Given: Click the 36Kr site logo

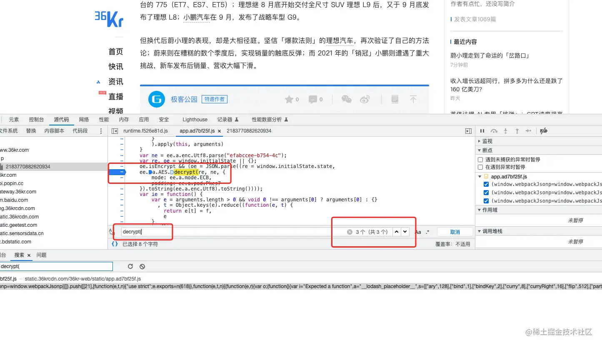Looking at the screenshot, I should click(x=109, y=19).
